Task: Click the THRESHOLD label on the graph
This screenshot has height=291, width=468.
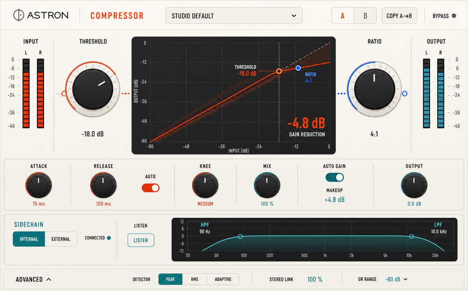Action: (x=245, y=67)
